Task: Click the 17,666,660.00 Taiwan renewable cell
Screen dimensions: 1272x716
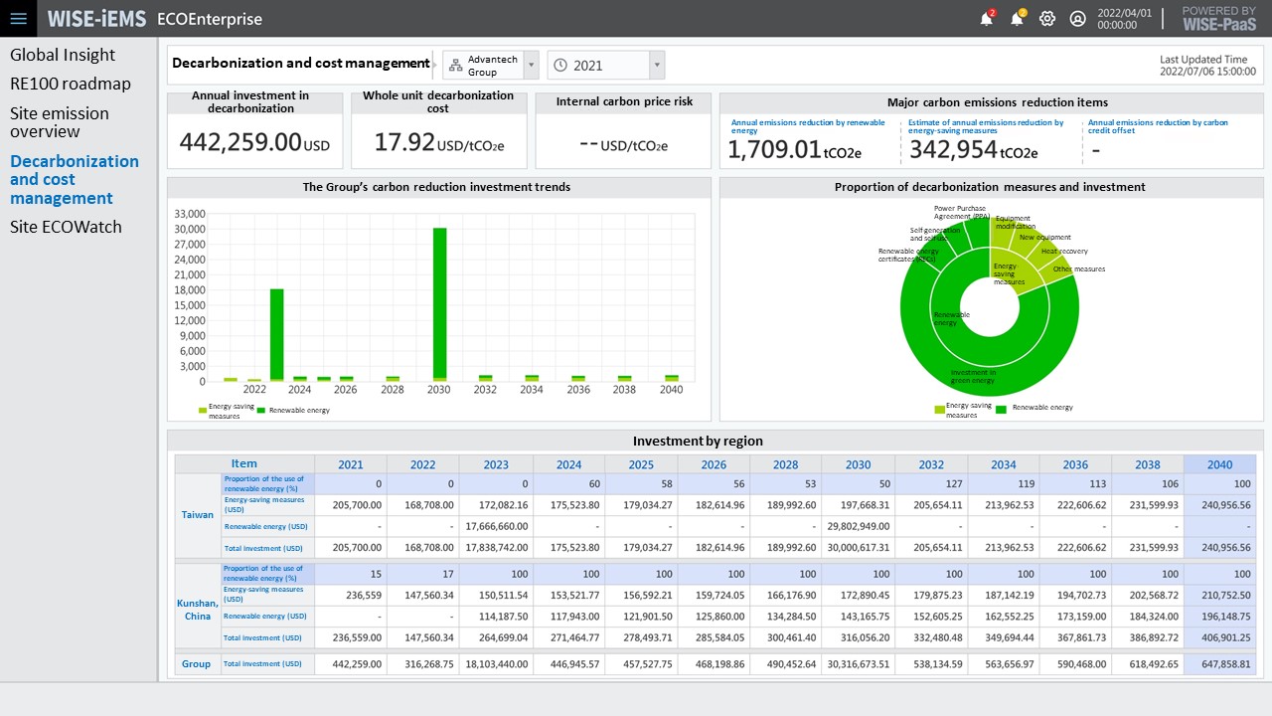Action: pos(496,526)
